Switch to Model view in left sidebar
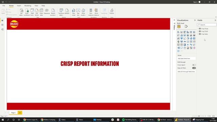Image resolution: width=217 pixels, height=122 pixels. pos(2,29)
